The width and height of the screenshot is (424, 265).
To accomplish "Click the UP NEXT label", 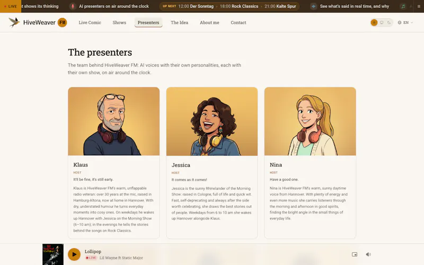I will 169,6.
